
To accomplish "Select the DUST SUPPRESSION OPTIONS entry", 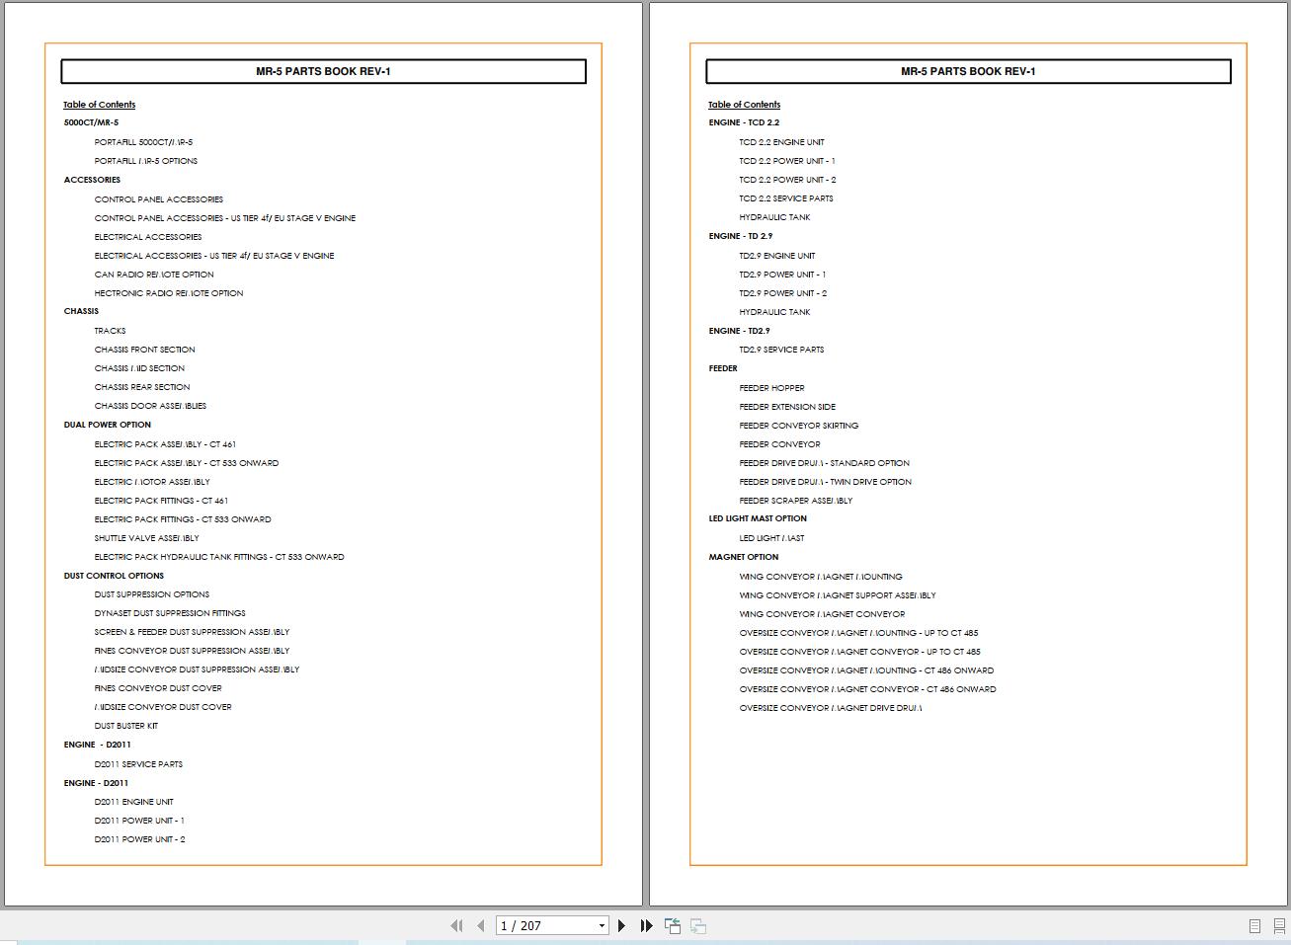I will click(152, 594).
